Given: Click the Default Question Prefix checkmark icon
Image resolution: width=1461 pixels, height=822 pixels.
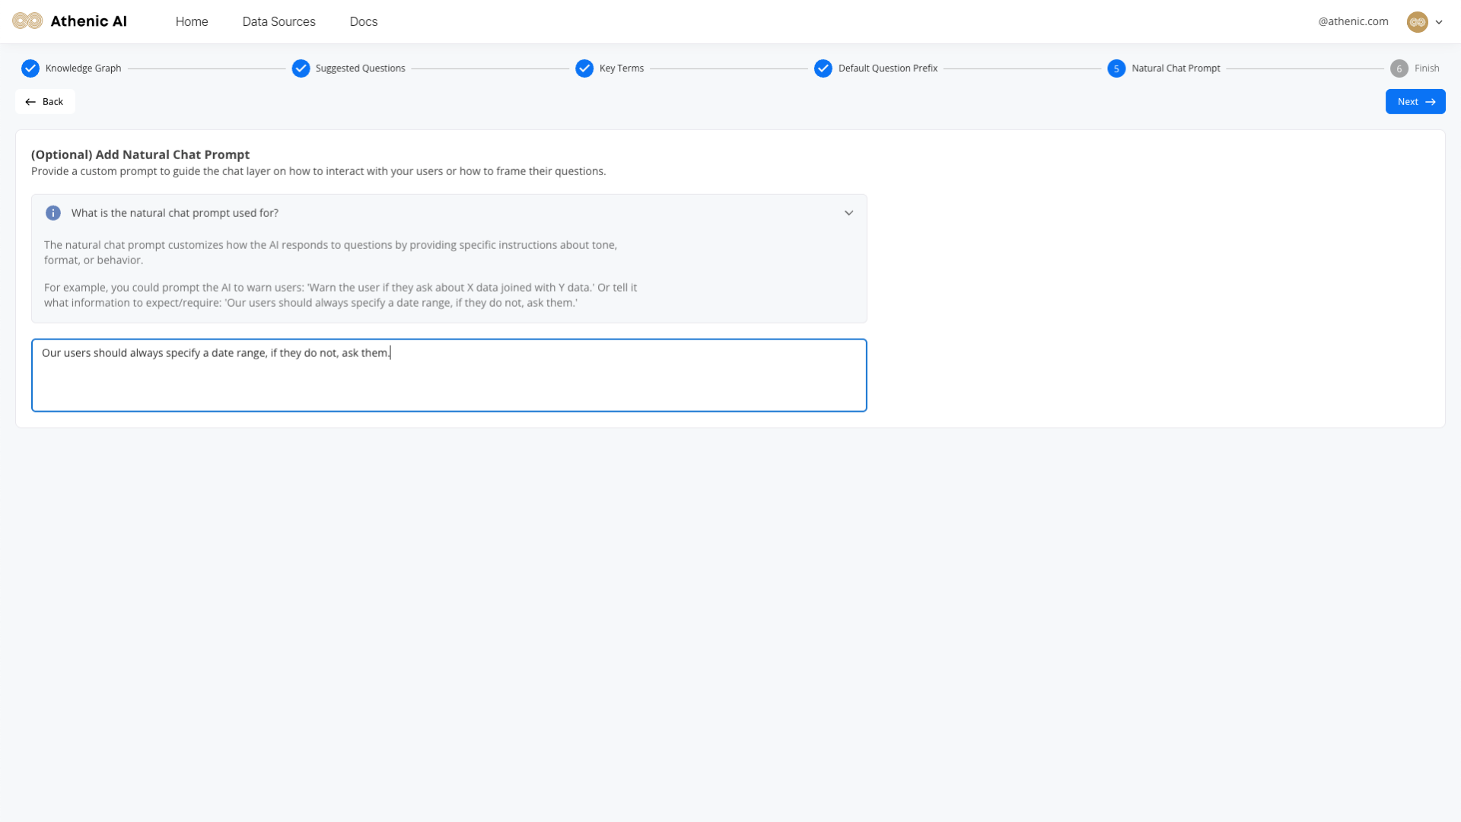Looking at the screenshot, I should (x=823, y=68).
